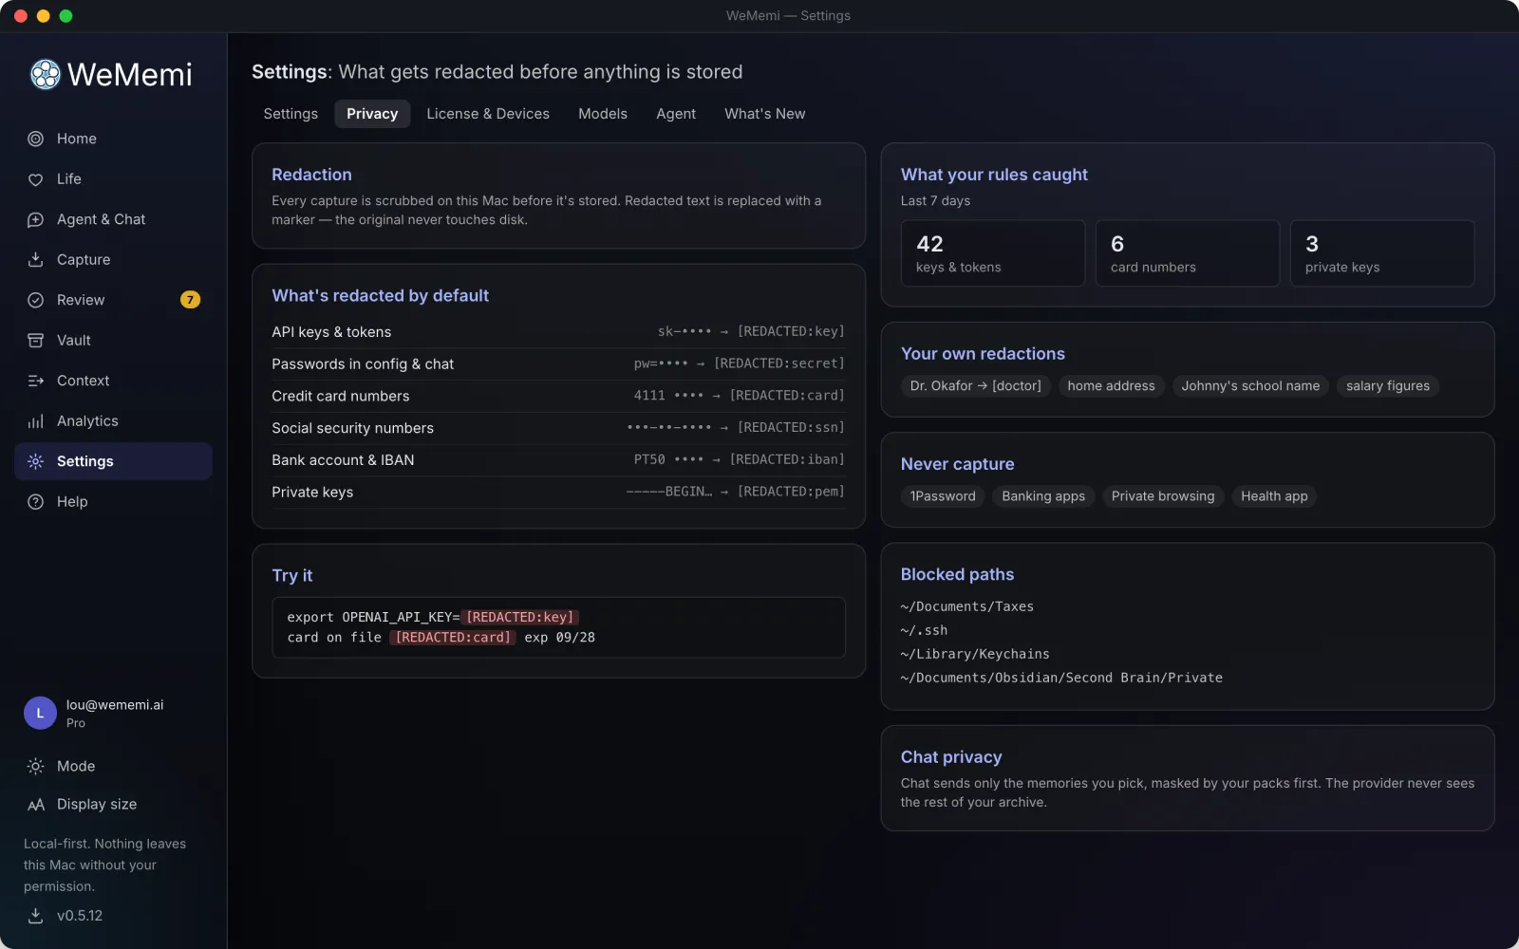Click the '6 card numbers' stat card
Viewport: 1519px width, 949px height.
tap(1187, 253)
